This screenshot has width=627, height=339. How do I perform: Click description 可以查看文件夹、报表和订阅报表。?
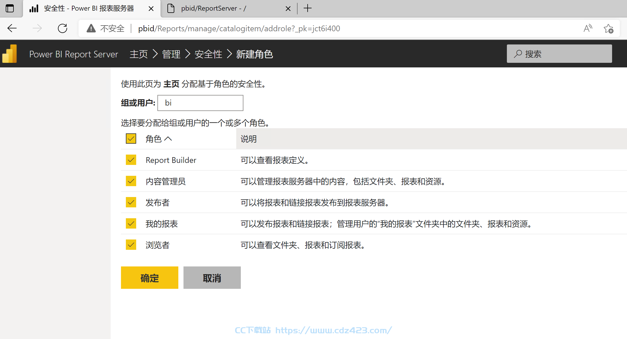point(302,245)
